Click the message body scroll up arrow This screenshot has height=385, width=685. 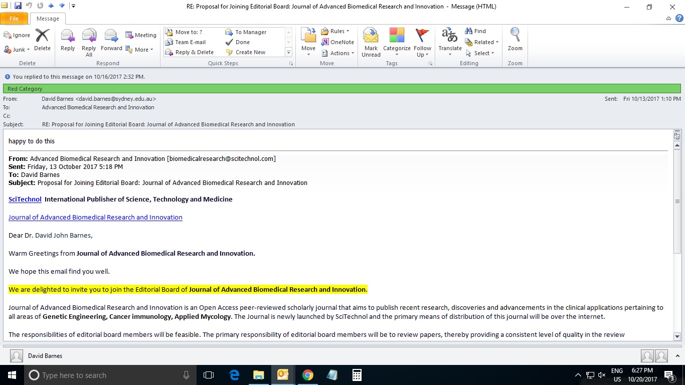pyautogui.click(x=677, y=144)
